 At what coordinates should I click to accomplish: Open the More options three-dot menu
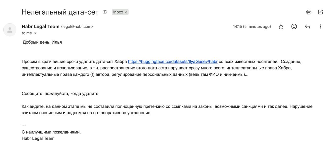pyautogui.click(x=320, y=26)
